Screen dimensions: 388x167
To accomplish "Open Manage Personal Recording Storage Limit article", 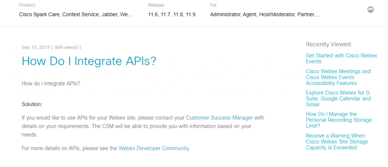I will 339,120.
